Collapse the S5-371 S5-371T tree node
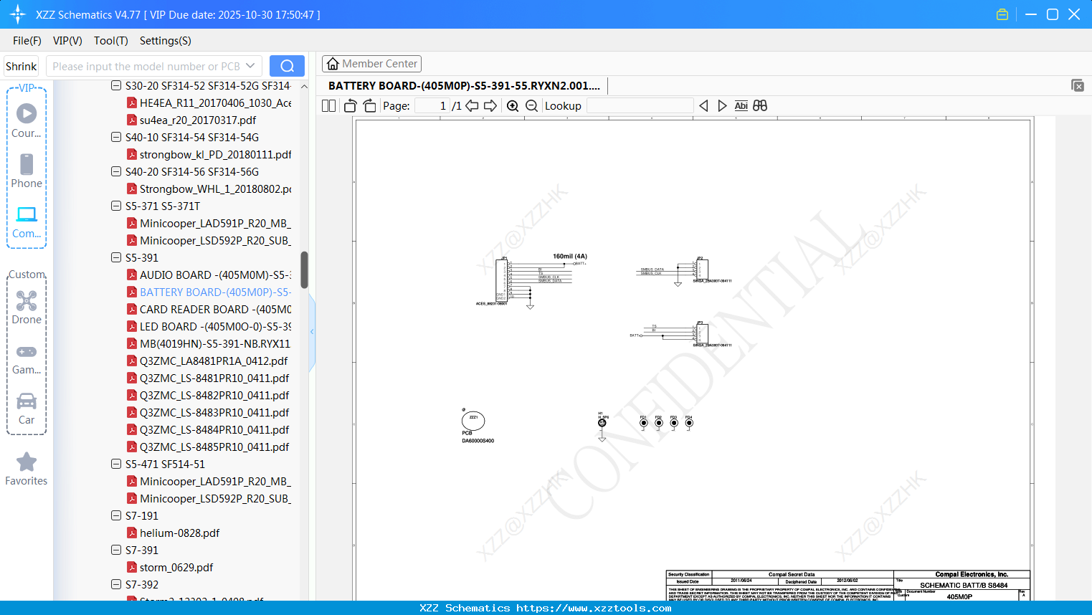This screenshot has height=615, width=1092. 116,206
